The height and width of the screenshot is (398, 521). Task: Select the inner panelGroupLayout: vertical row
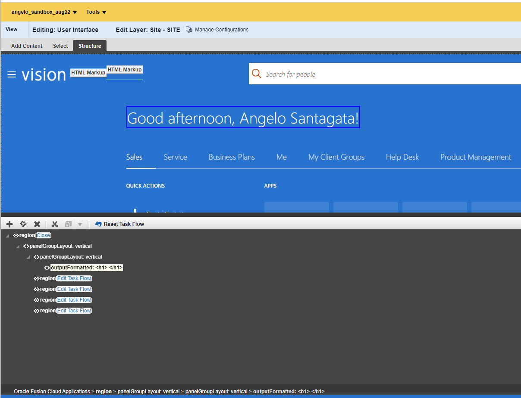pos(71,257)
